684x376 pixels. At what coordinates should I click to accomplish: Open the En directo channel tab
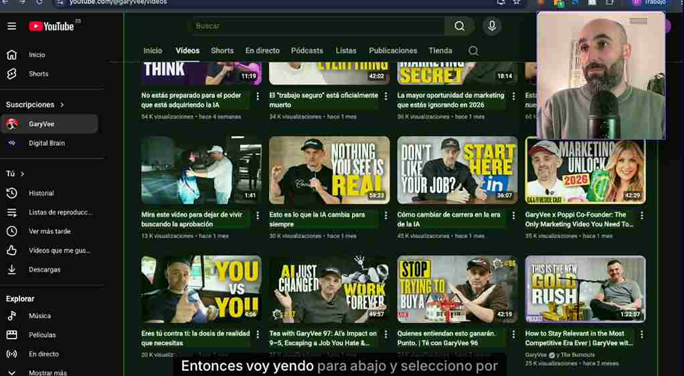(x=262, y=51)
